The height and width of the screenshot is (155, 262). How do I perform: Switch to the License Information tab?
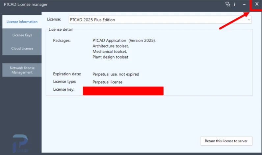[22, 22]
